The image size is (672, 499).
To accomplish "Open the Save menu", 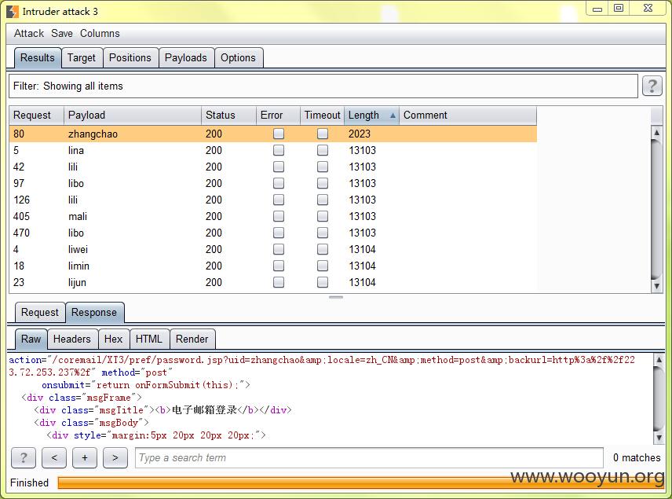I will 62,34.
